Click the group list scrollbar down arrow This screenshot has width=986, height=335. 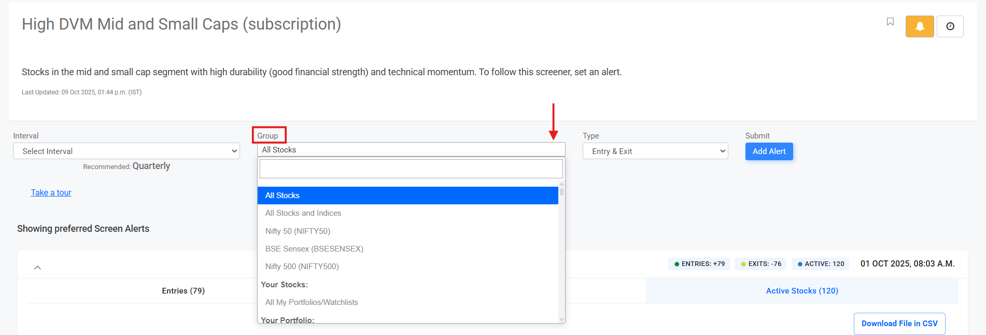click(561, 319)
